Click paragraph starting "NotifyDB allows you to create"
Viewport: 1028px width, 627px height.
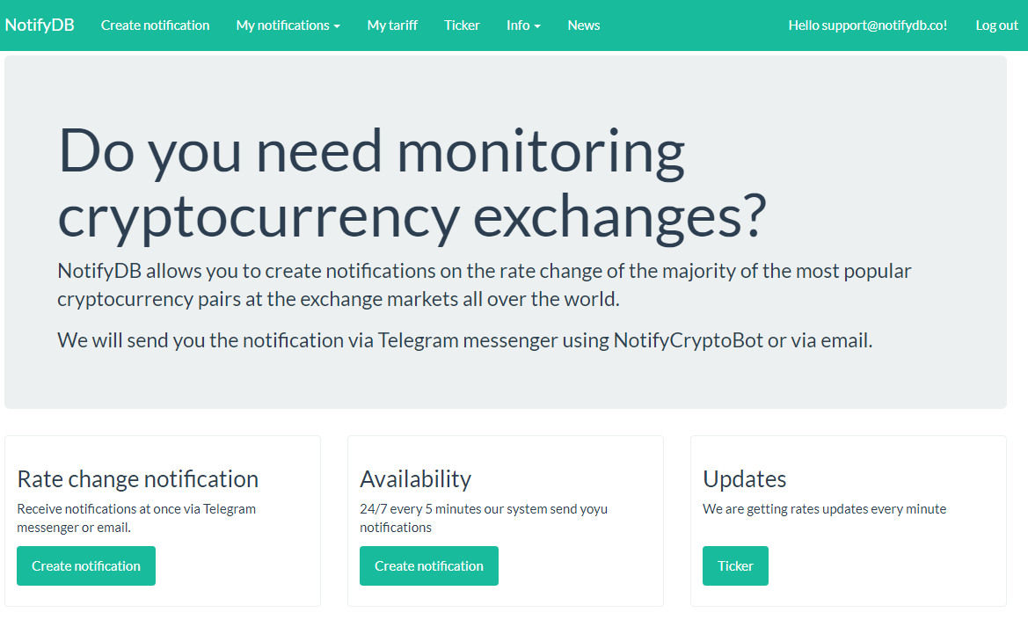pos(484,285)
